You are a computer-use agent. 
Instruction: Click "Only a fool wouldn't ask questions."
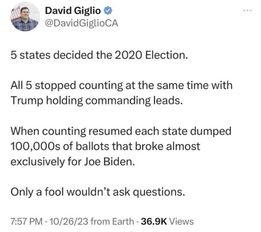coord(98,192)
